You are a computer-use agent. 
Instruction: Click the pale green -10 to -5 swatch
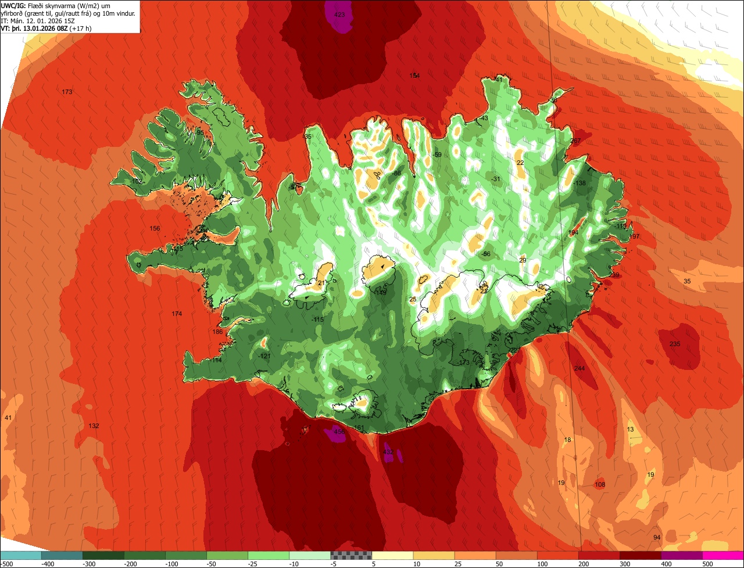click(x=309, y=555)
